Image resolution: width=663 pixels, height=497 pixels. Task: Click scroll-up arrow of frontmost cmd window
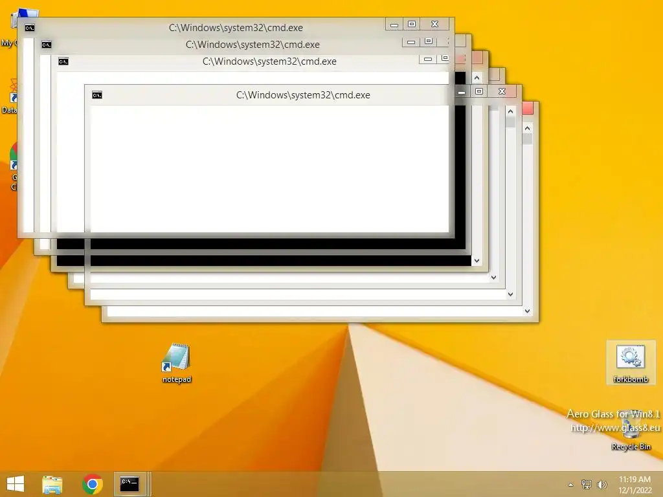click(x=510, y=111)
